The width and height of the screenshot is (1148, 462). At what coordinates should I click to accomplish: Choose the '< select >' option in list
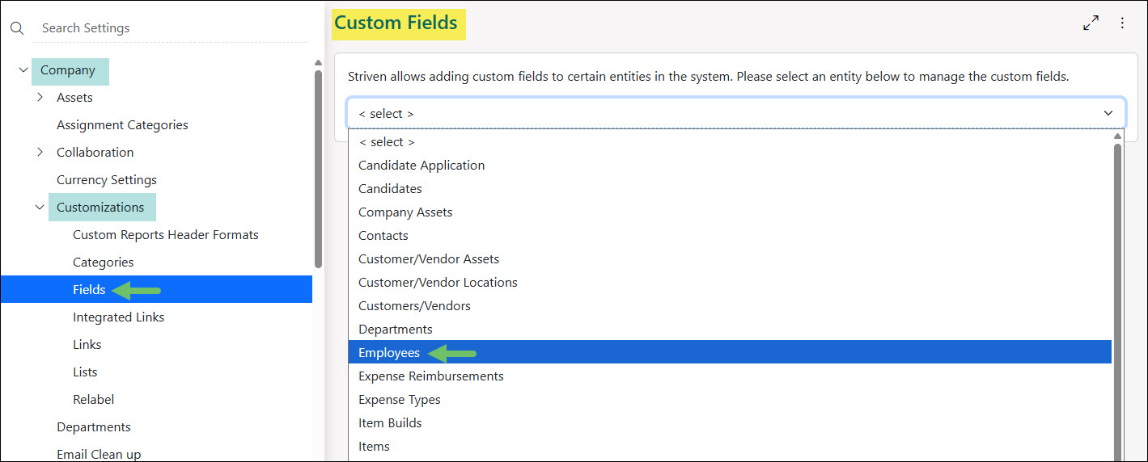(730, 142)
